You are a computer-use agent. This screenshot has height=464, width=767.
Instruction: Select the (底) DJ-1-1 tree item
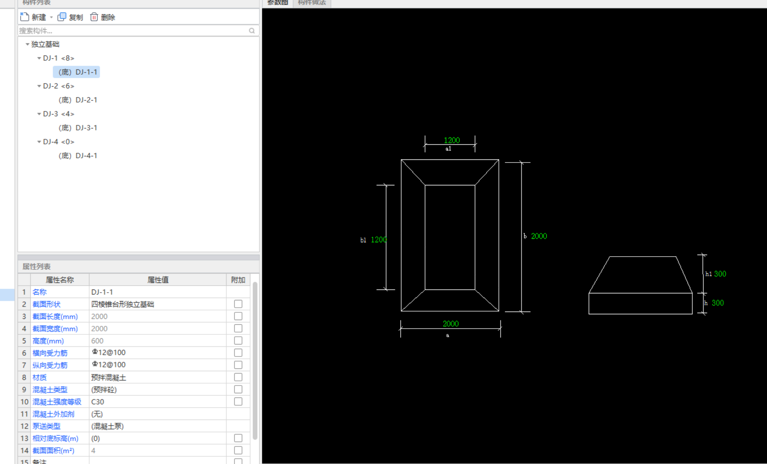point(77,72)
